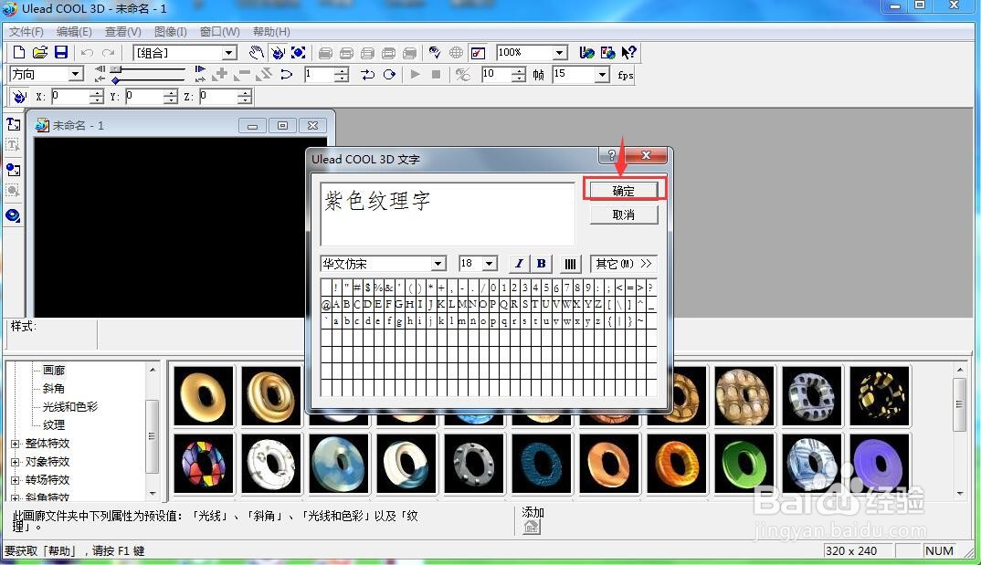Open the 图像(I) menu
This screenshot has height=565, width=981.
click(x=170, y=31)
